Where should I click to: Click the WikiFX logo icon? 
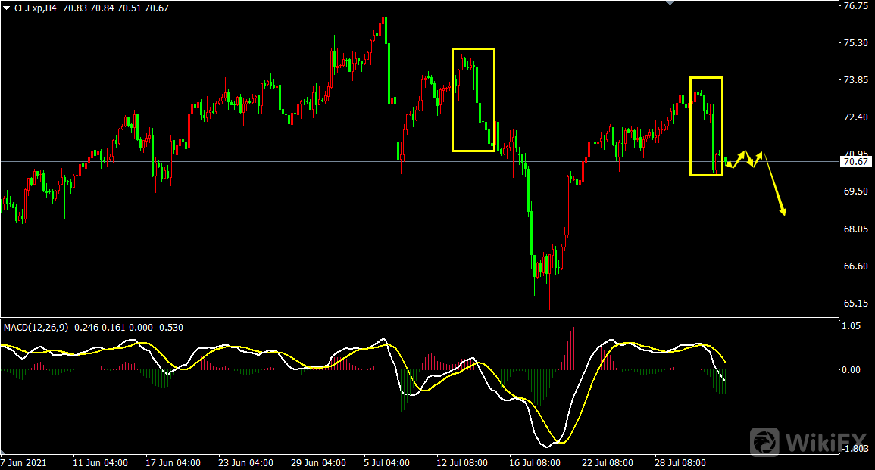pyautogui.click(x=765, y=440)
